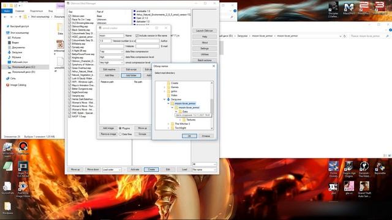Viewport: 392px width, 220px height.
Task: Click the Edit script button
Action: pos(131,69)
